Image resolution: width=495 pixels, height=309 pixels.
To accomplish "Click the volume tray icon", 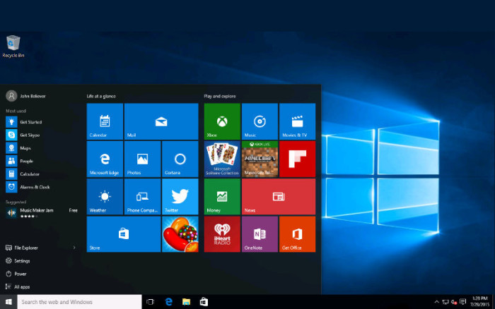I will tap(454, 302).
